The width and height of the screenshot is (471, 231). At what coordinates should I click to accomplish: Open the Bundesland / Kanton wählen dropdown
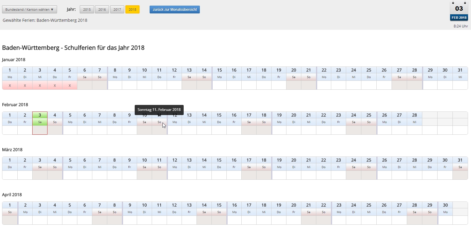[30, 10]
